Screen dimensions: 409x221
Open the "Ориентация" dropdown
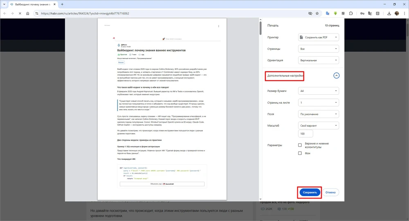coord(319,60)
